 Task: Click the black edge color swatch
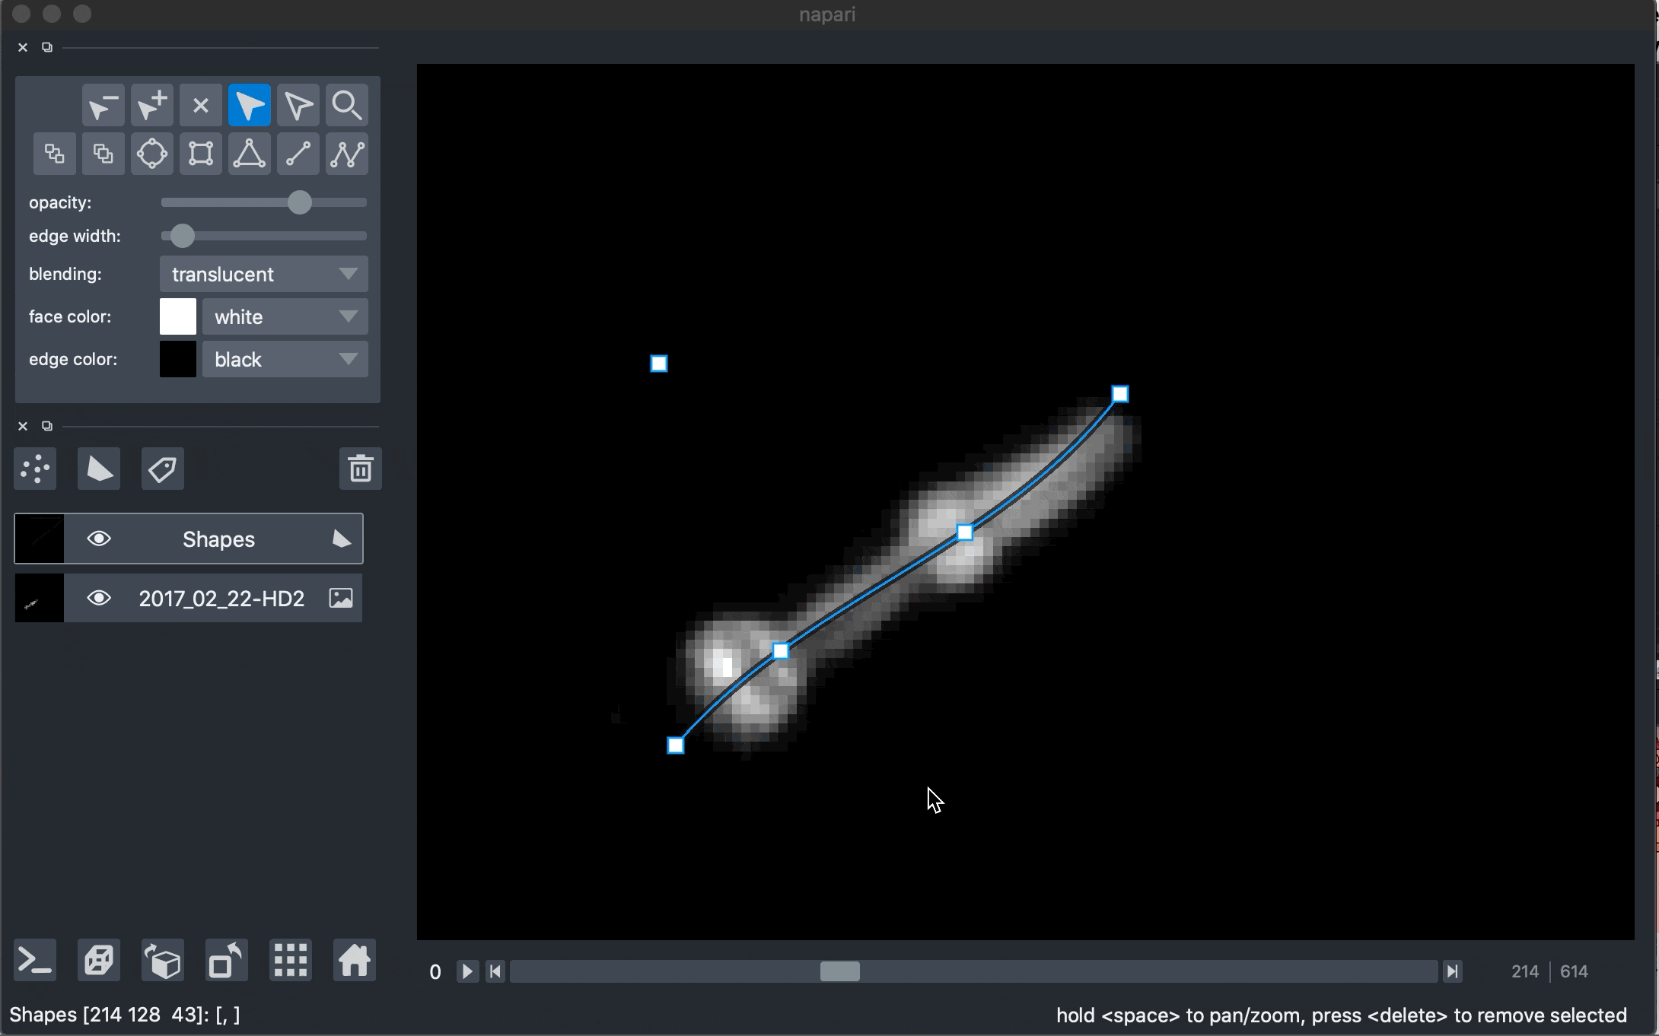pyautogui.click(x=178, y=359)
